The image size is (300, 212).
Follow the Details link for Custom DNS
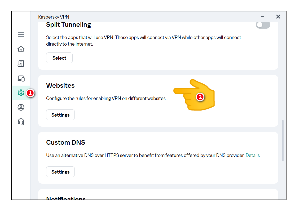253,155
